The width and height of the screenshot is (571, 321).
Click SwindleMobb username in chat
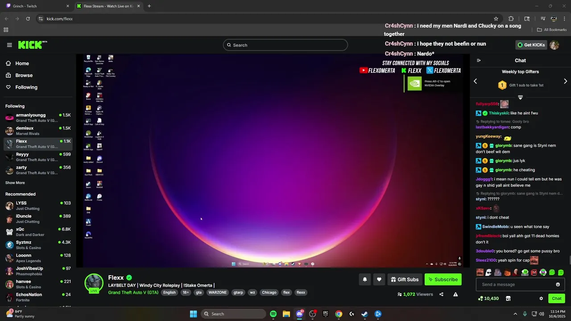pyautogui.click(x=495, y=227)
